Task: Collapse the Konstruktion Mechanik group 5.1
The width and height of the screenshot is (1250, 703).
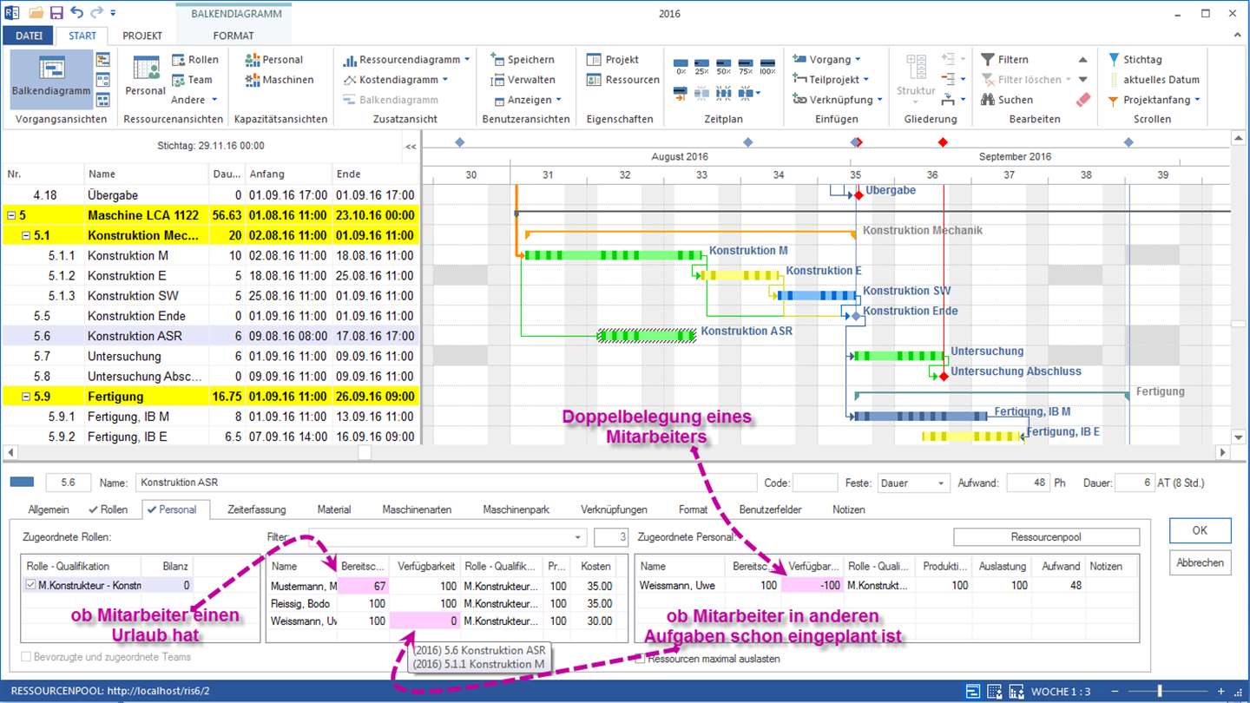Action: 26,235
